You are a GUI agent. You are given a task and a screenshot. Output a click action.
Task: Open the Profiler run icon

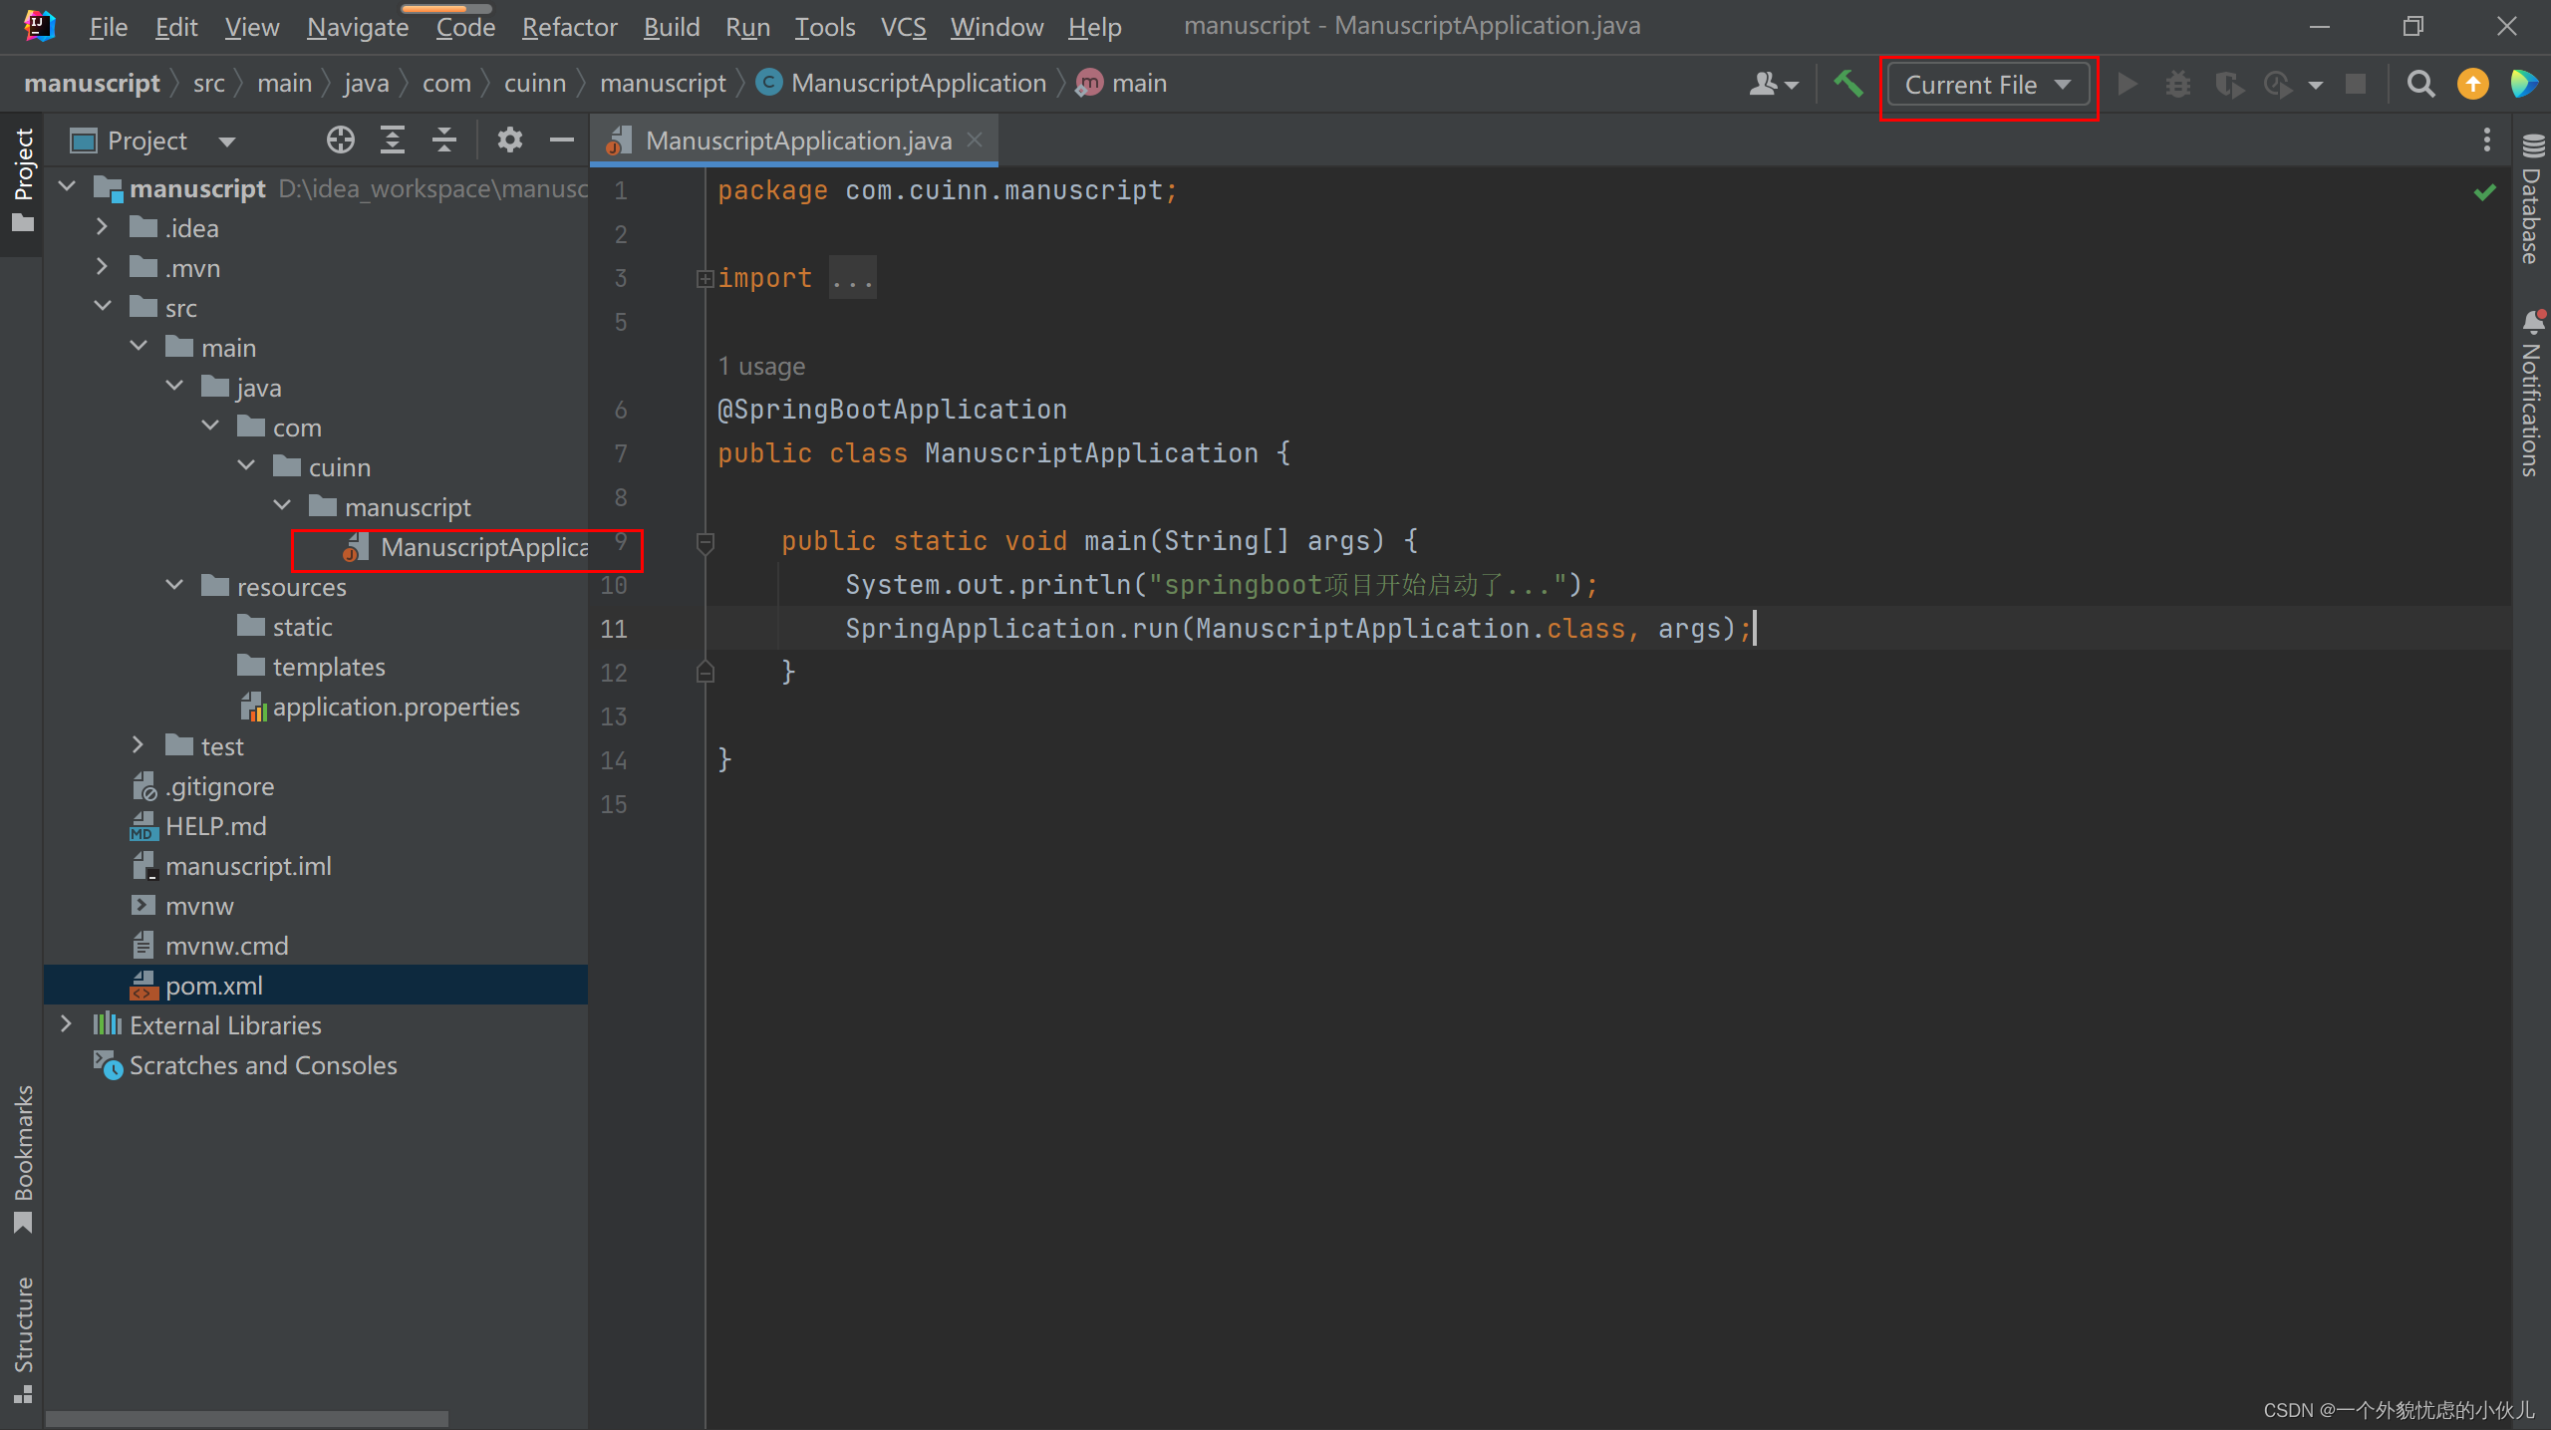pos(2278,84)
